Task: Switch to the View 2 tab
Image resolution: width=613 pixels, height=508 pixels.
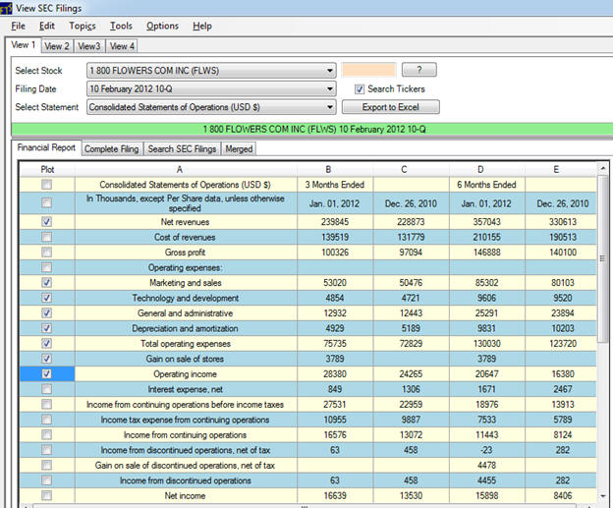Action: click(x=57, y=45)
